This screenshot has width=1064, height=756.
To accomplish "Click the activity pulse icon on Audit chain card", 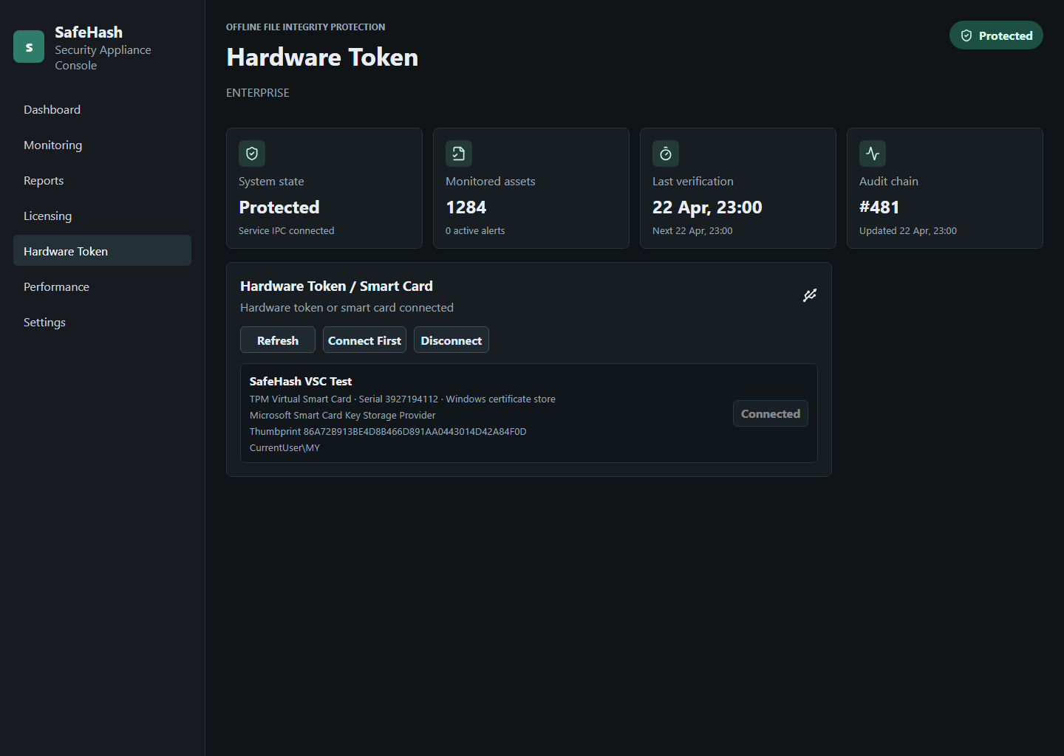I will click(x=873, y=154).
